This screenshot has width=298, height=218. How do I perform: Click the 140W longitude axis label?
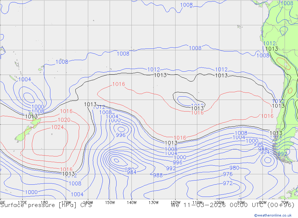tap(132, 203)
